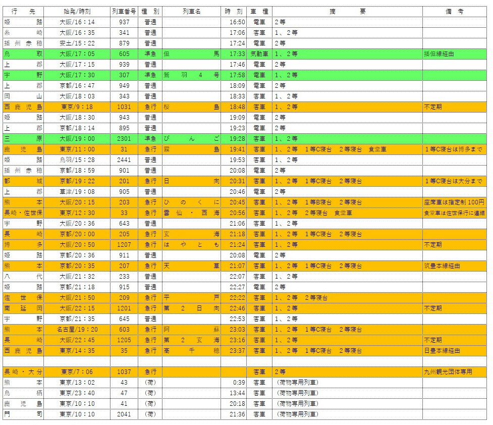Click train number 1031 cell
The height and width of the screenshot is (425, 493).
pos(124,107)
